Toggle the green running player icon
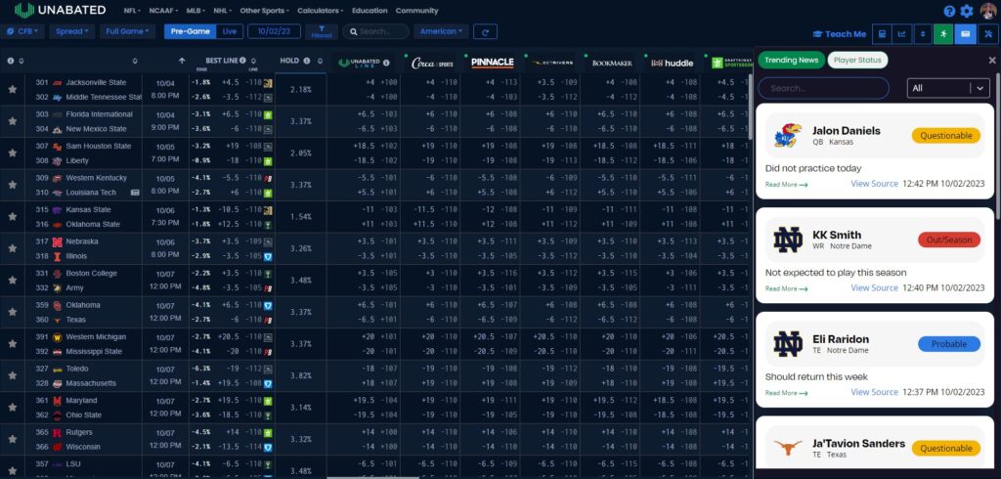 (x=943, y=34)
